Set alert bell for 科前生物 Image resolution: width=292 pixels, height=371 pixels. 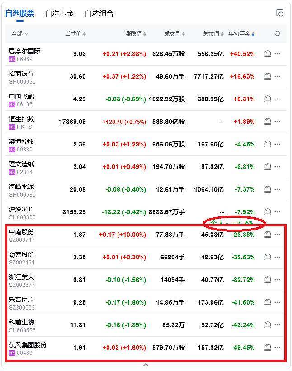point(268,325)
